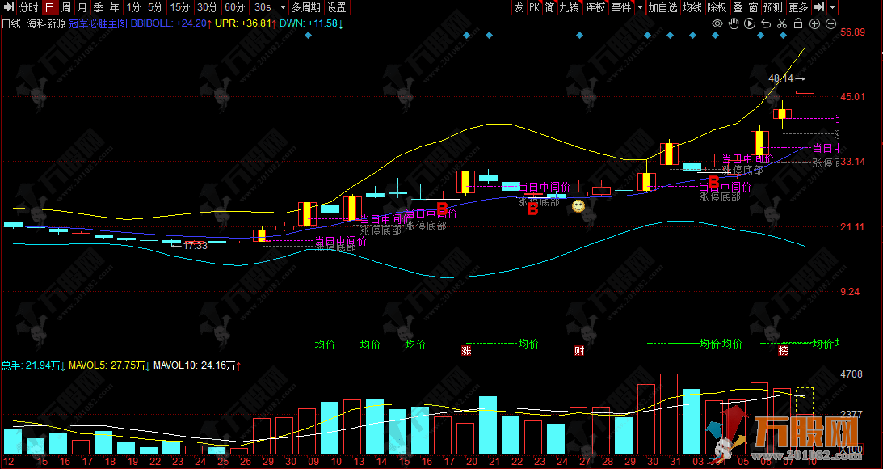Click the circular play replay icon
This screenshot has width=883, height=469.
coord(749,24)
